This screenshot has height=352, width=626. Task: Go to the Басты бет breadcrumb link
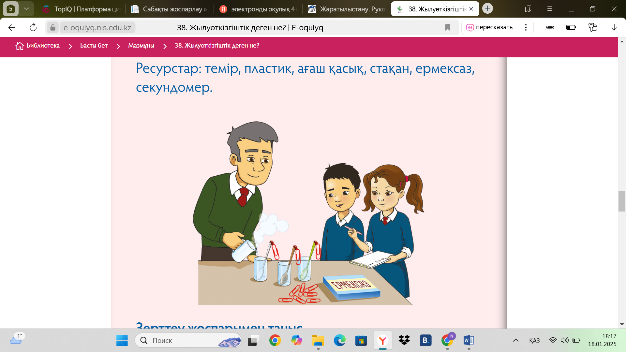pos(94,46)
